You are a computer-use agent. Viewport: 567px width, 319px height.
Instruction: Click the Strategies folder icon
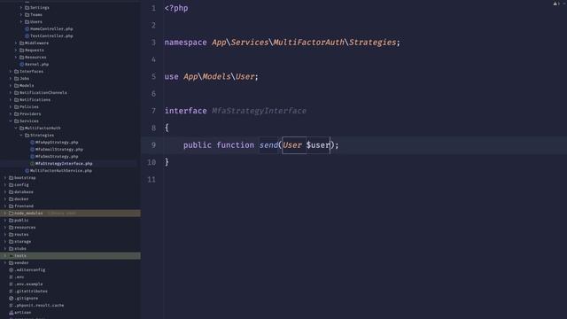[27, 136]
